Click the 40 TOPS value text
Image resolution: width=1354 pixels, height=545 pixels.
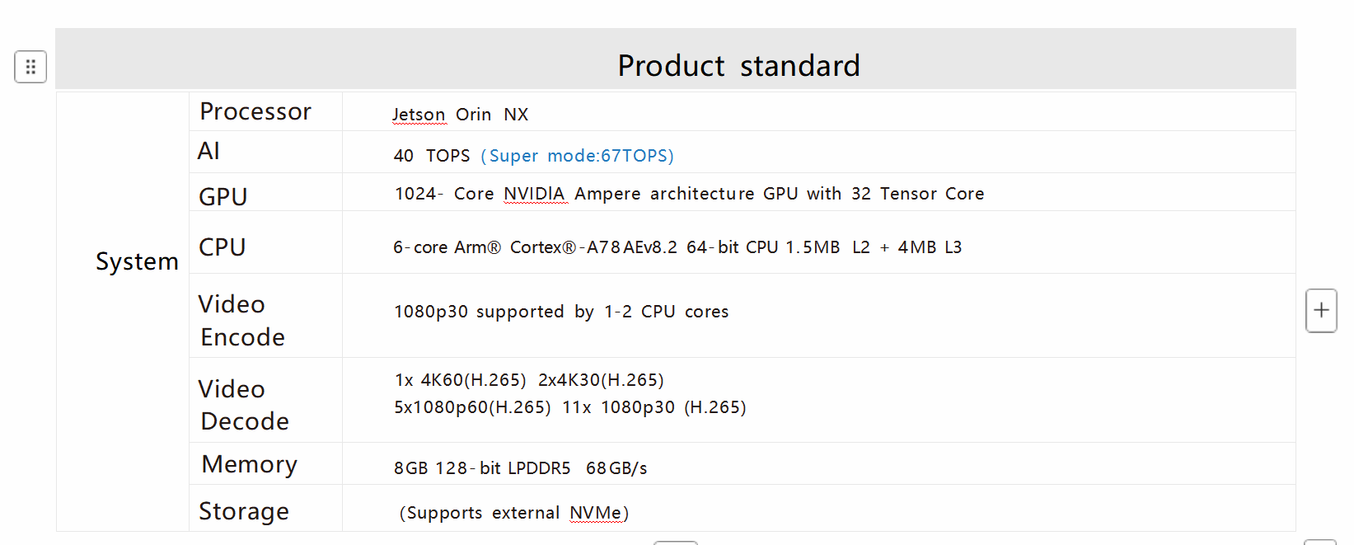click(432, 156)
